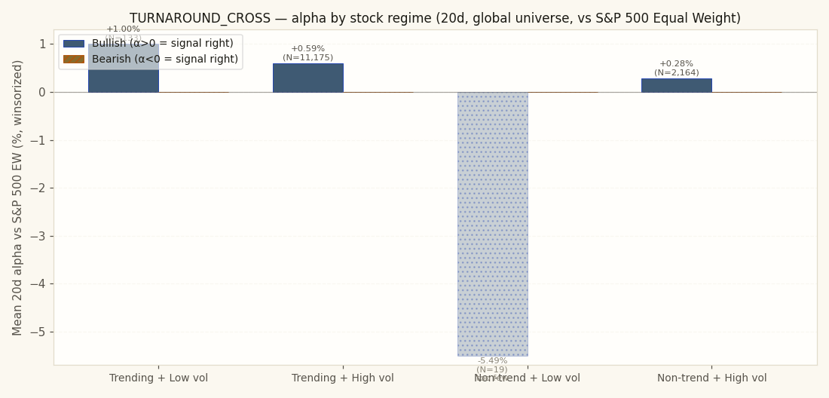The image size is (829, 398).
Task: Click the +0.59% value annotation
Action: pyautogui.click(x=307, y=49)
